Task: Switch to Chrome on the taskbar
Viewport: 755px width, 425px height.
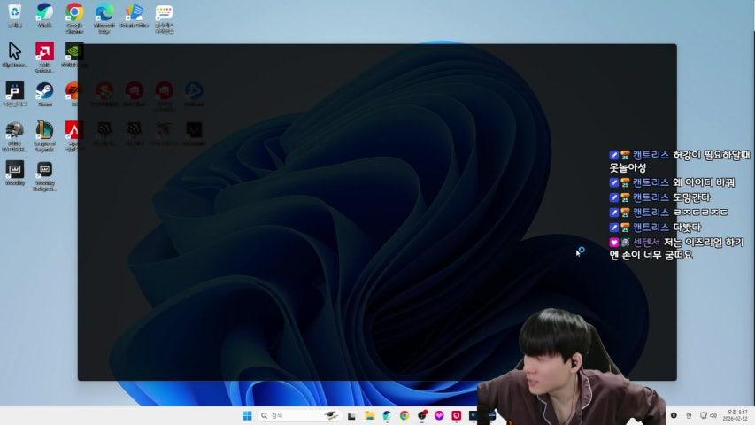Action: [404, 415]
